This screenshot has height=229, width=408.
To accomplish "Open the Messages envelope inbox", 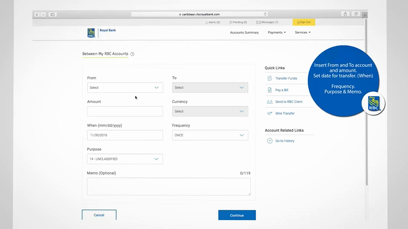I will tap(267, 22).
